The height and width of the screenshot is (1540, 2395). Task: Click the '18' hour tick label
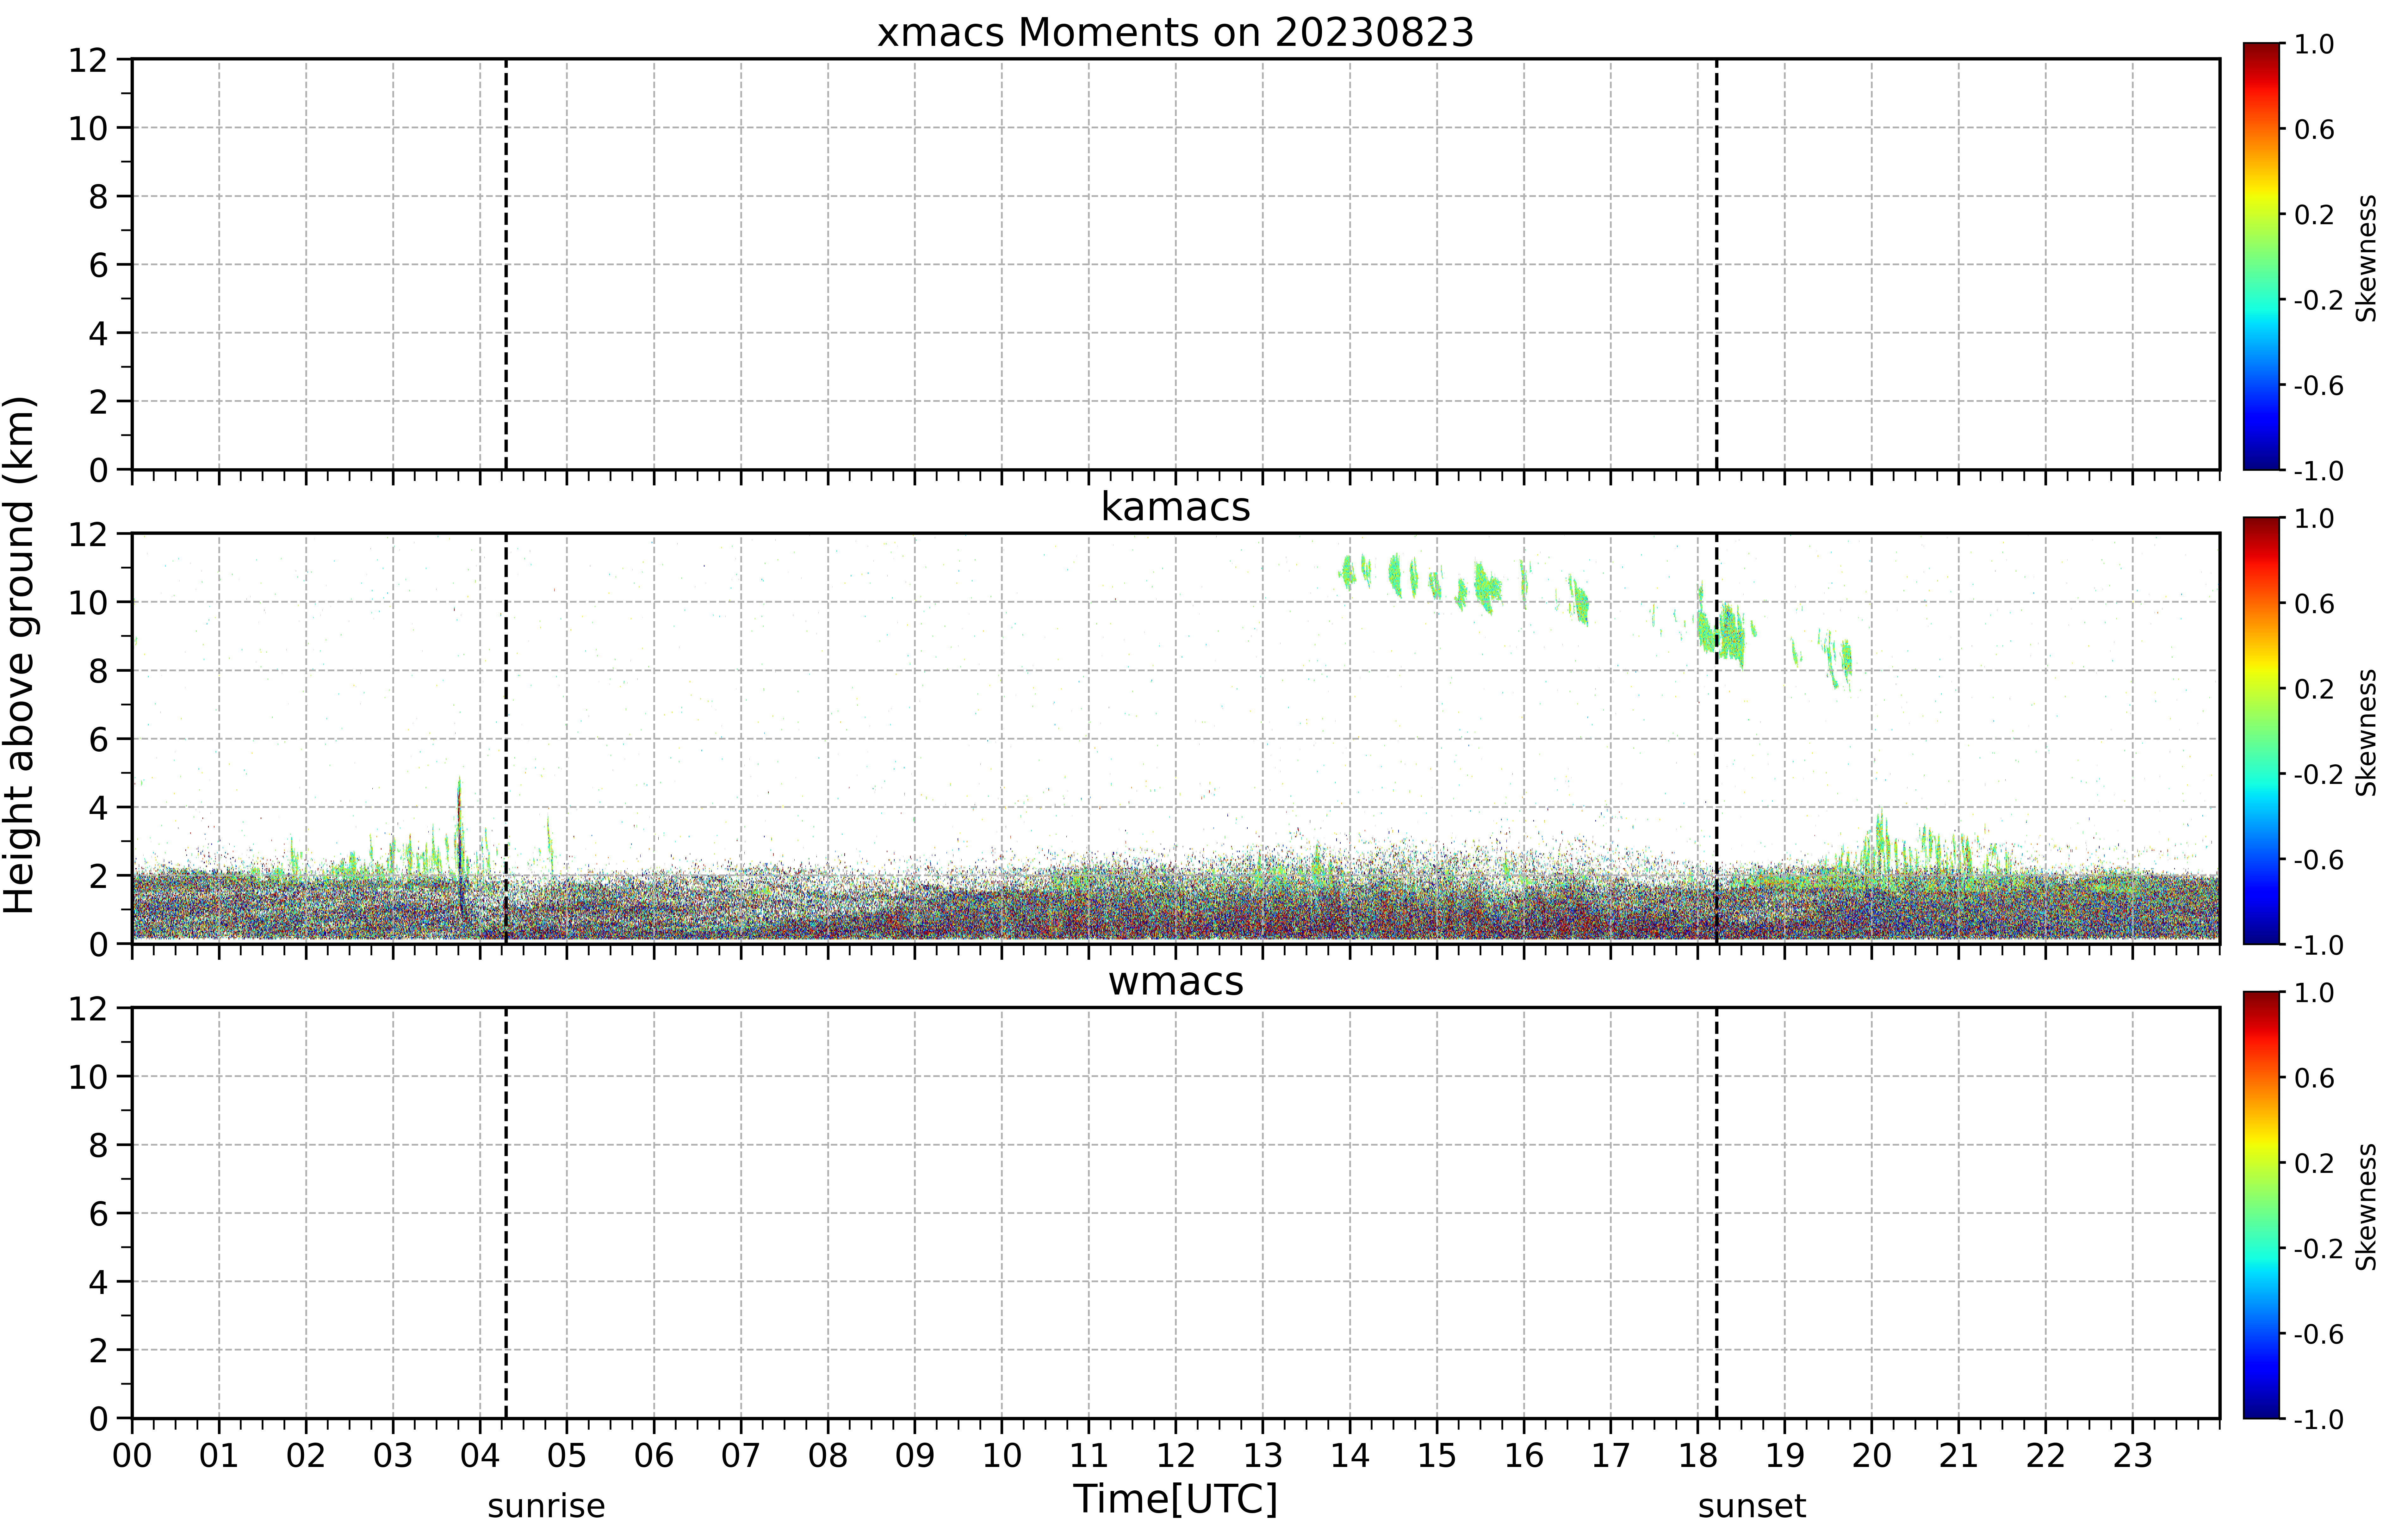(1698, 1456)
